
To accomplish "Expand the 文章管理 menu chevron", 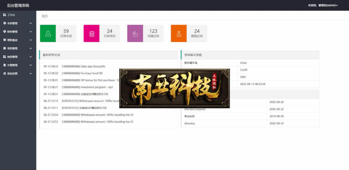I will pyautogui.click(x=31, y=65).
